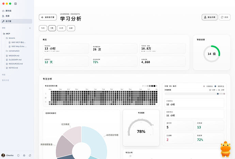This screenshot has width=235, height=159.
Task: Open 自习室 in the sidebar
Action: 16,21
